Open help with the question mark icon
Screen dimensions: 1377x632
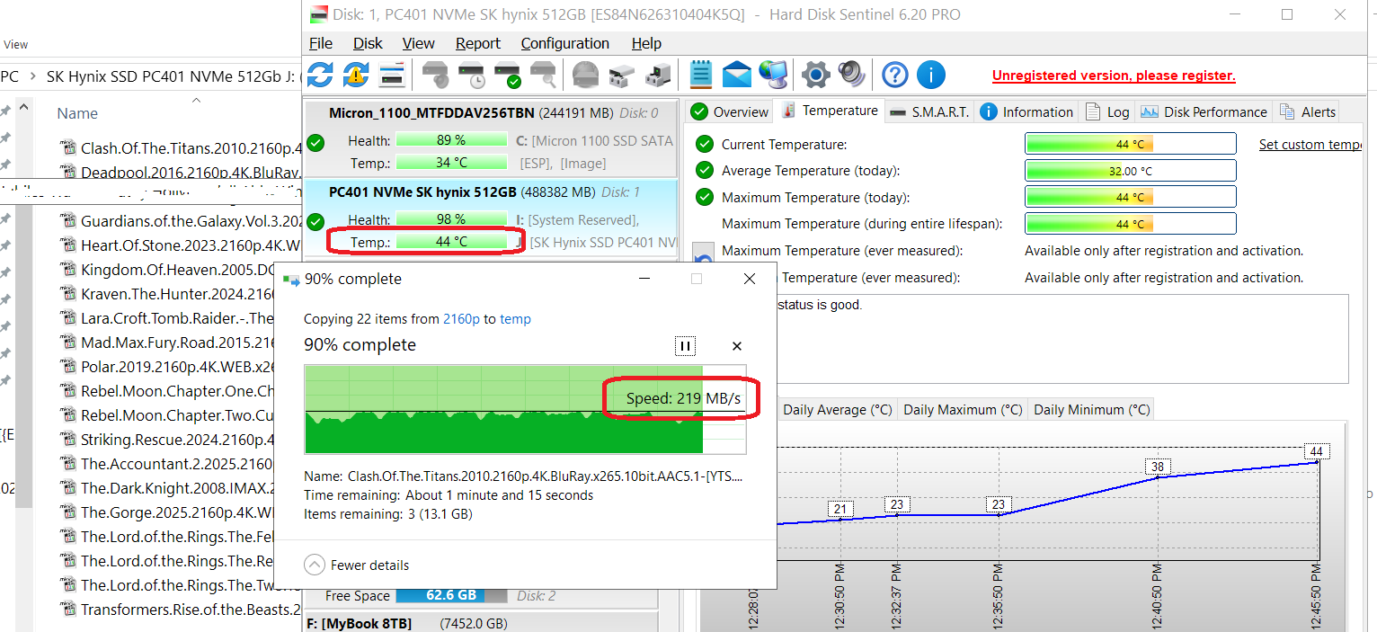[894, 75]
